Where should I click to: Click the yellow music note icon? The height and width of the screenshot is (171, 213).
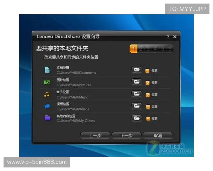click(47, 94)
